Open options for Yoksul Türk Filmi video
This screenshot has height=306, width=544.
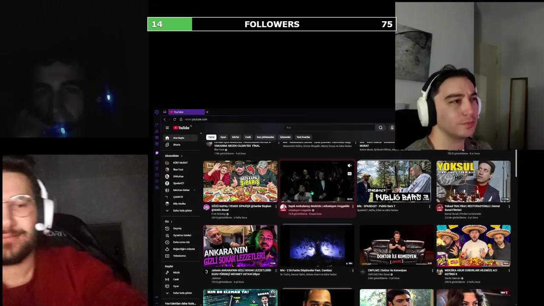(x=509, y=207)
